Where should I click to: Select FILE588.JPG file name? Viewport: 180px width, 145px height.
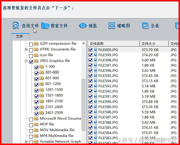click(x=108, y=112)
